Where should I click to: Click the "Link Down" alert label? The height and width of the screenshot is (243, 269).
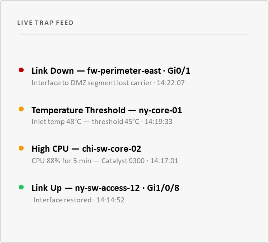53,71
